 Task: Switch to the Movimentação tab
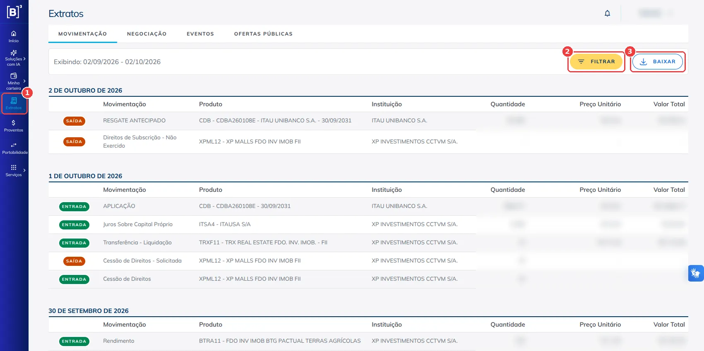[x=83, y=34]
